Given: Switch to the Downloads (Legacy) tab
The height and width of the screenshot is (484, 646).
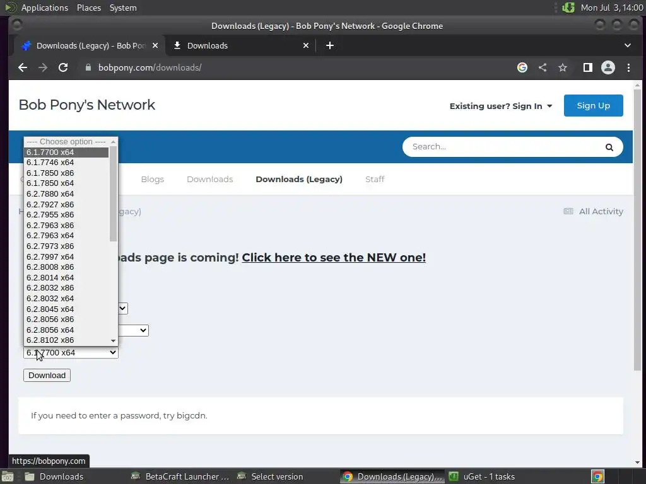Looking at the screenshot, I should click(x=89, y=45).
